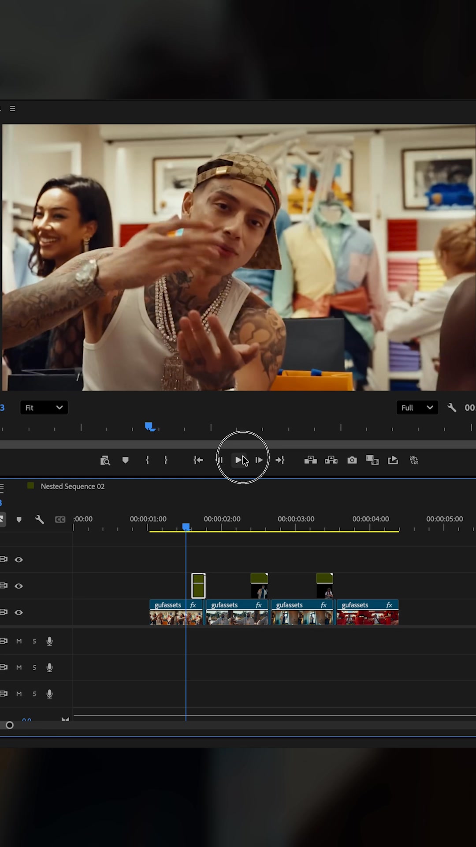This screenshot has width=476, height=847.
Task: Select the selected white-outlined nested clip
Action: (198, 585)
